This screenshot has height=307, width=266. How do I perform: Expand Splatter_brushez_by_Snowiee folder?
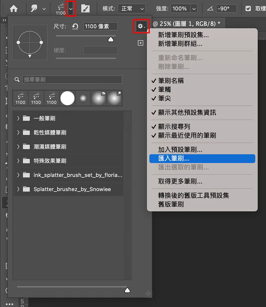(18, 189)
